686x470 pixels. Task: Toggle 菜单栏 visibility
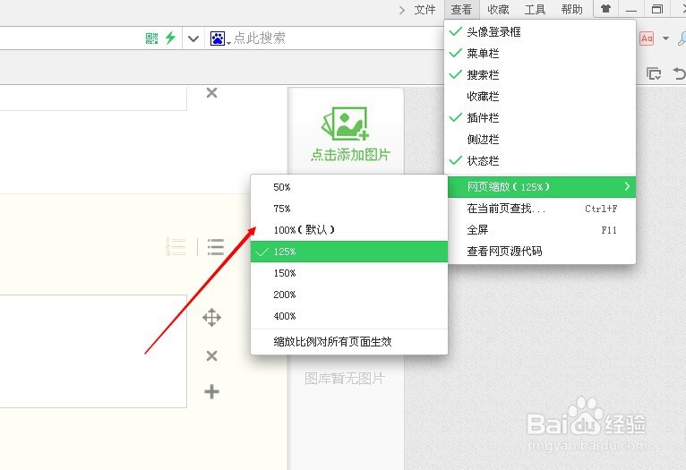pyautogui.click(x=540, y=54)
